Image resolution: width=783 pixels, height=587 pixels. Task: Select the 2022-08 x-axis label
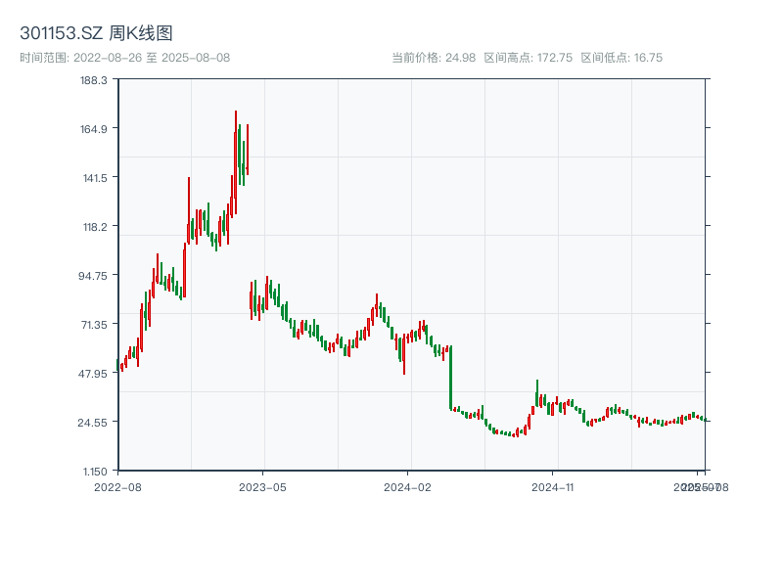[x=117, y=484]
